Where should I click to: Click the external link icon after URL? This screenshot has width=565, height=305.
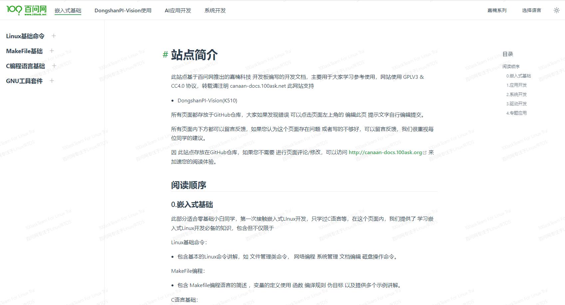(x=424, y=153)
